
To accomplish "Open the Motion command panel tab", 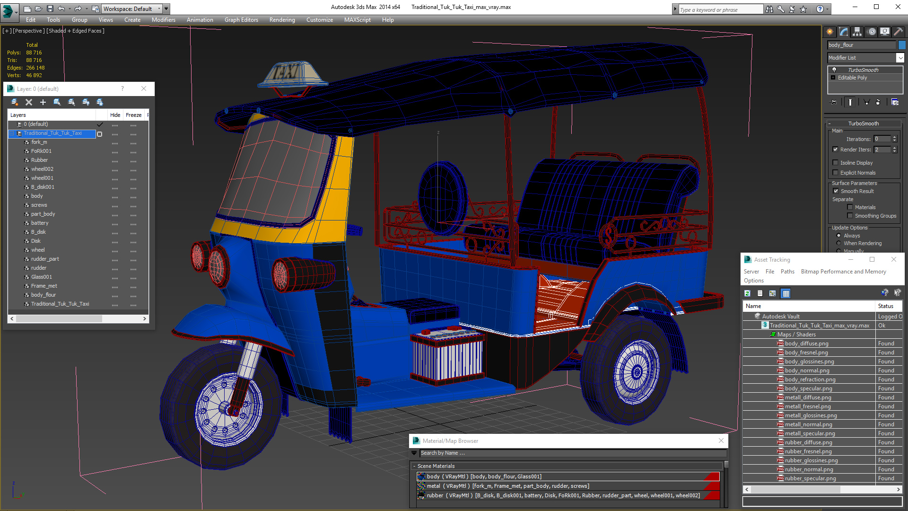I will 872,32.
